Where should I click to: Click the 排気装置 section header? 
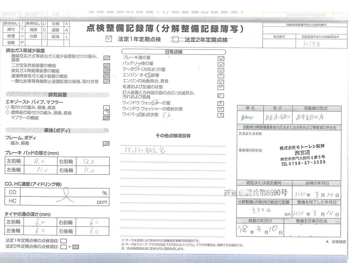(57, 95)
